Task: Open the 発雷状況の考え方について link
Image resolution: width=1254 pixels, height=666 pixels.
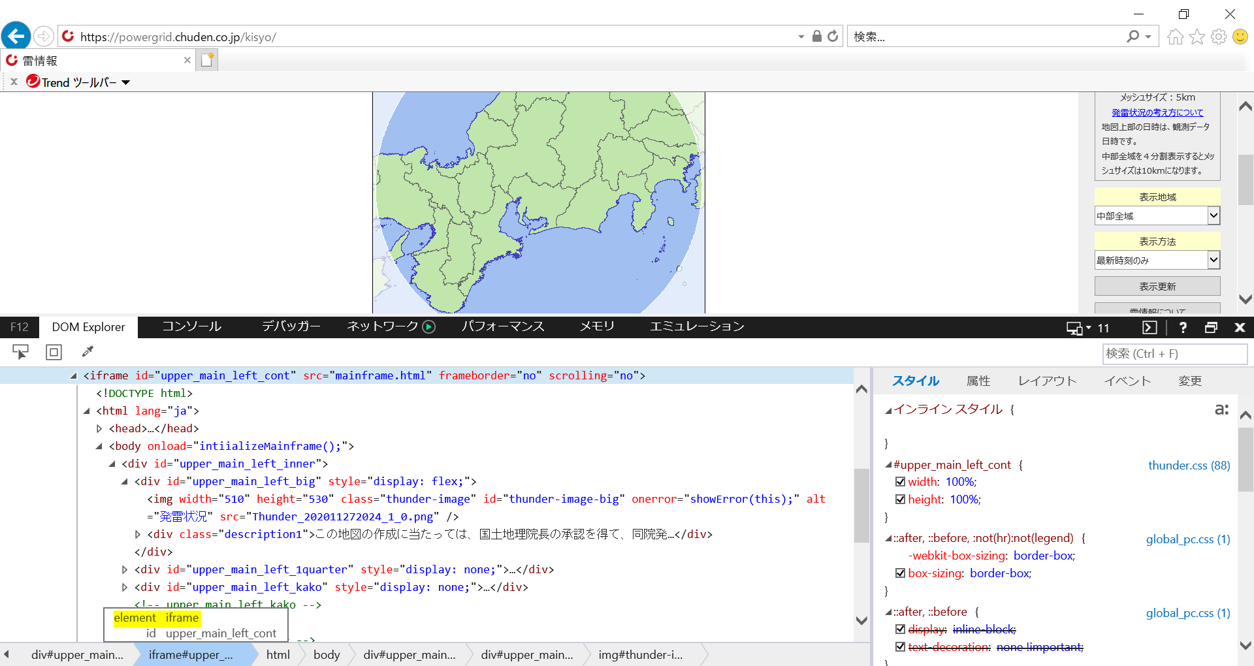Action: (1157, 112)
